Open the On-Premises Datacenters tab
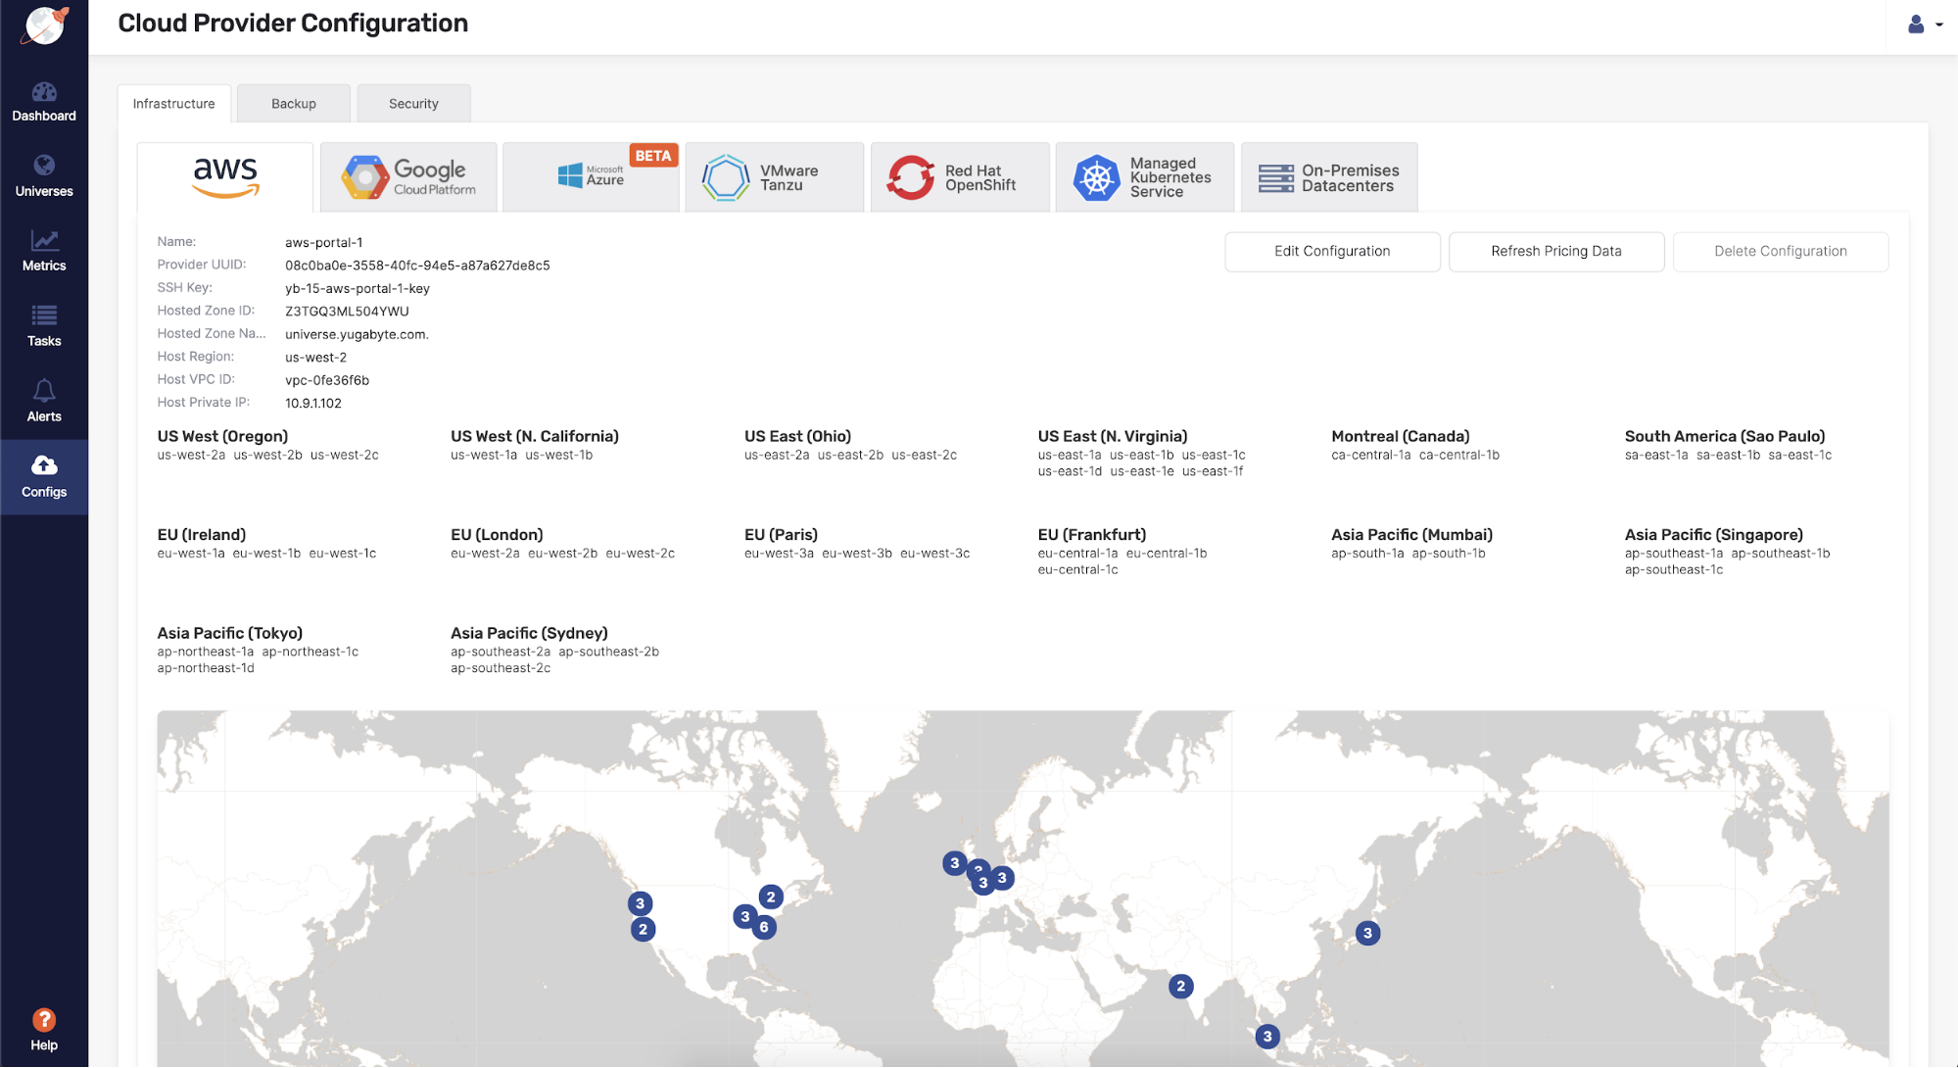Viewport: 1958px width, 1068px height. tap(1329, 177)
